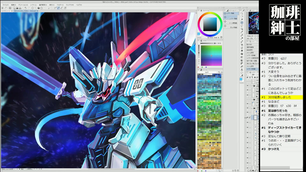This screenshot has width=306, height=172.
Task: Select the Eraser tool
Action: 242,51
